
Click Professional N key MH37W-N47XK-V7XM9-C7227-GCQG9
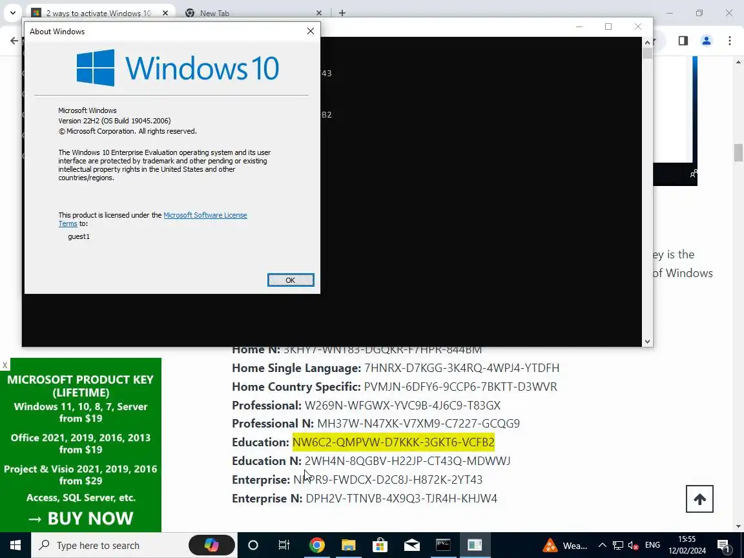pos(418,423)
